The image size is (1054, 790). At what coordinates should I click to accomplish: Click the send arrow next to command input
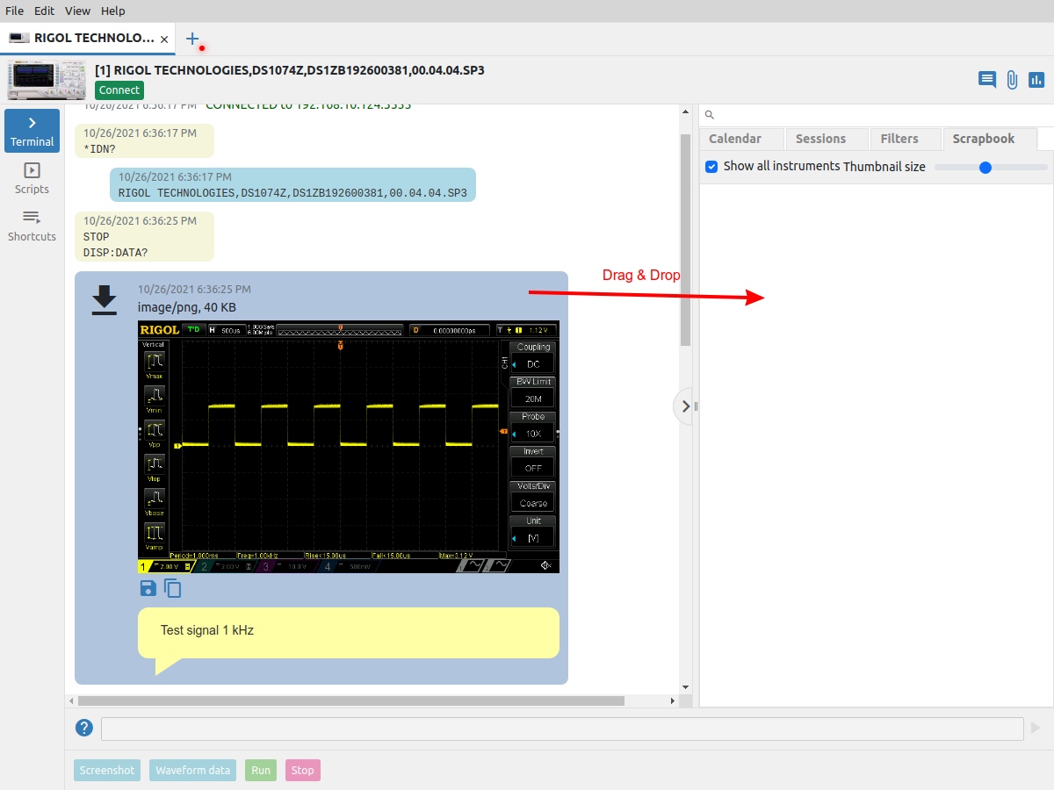point(1036,728)
